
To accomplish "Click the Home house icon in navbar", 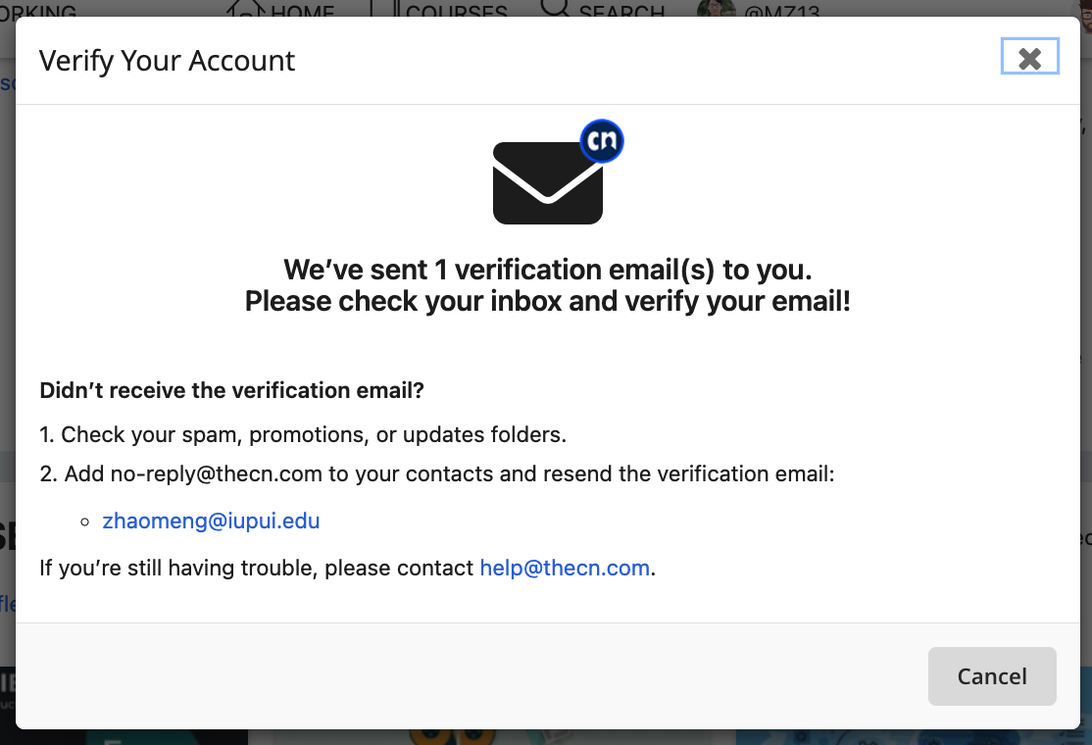I will [x=244, y=8].
